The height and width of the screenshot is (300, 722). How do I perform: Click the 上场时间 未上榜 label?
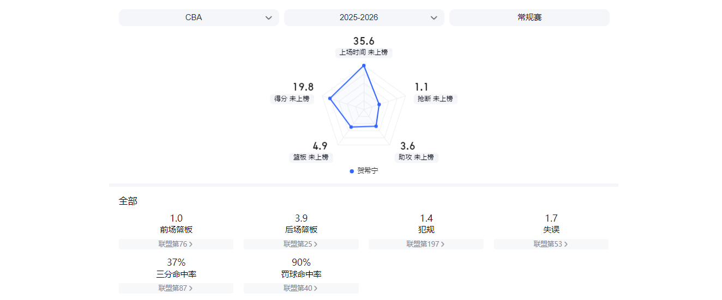click(363, 52)
